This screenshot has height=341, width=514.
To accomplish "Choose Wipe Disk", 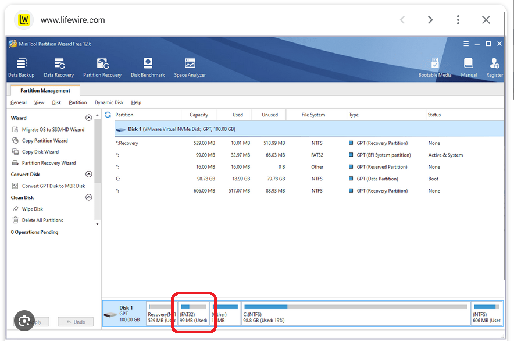I will (x=27, y=209).
